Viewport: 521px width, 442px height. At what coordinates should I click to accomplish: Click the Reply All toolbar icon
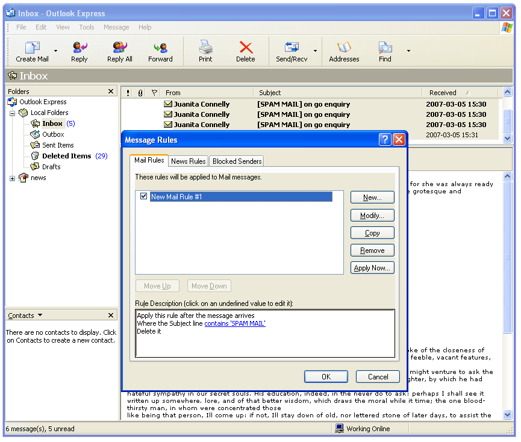(119, 48)
